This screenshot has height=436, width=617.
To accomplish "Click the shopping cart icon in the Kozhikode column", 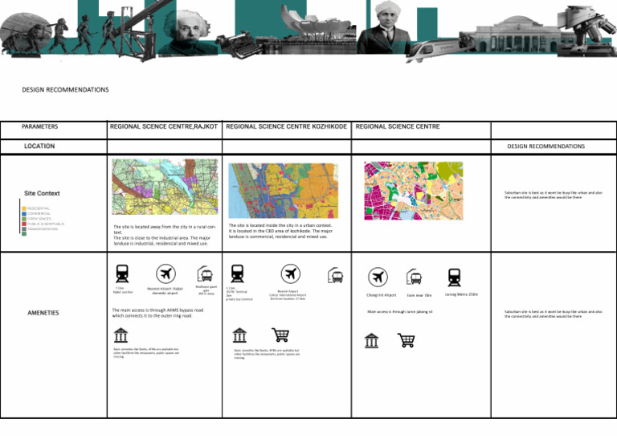I will pyautogui.click(x=280, y=335).
